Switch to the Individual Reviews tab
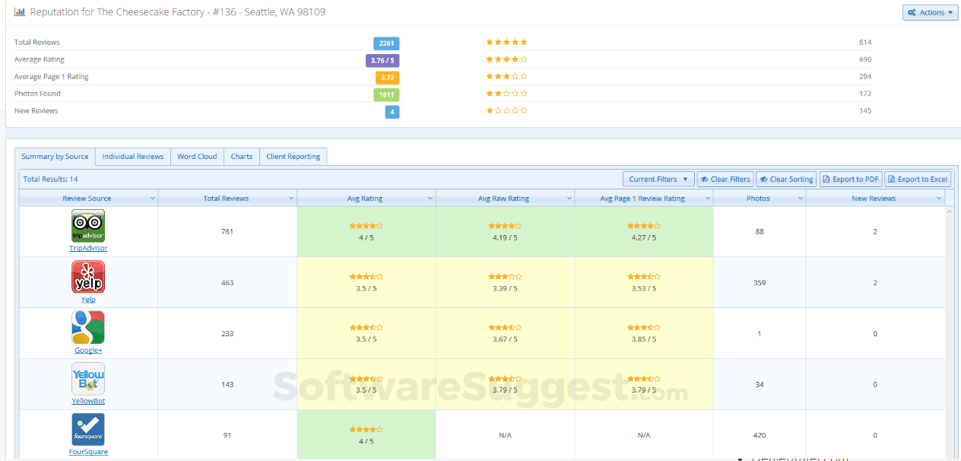The image size is (961, 461). point(133,157)
